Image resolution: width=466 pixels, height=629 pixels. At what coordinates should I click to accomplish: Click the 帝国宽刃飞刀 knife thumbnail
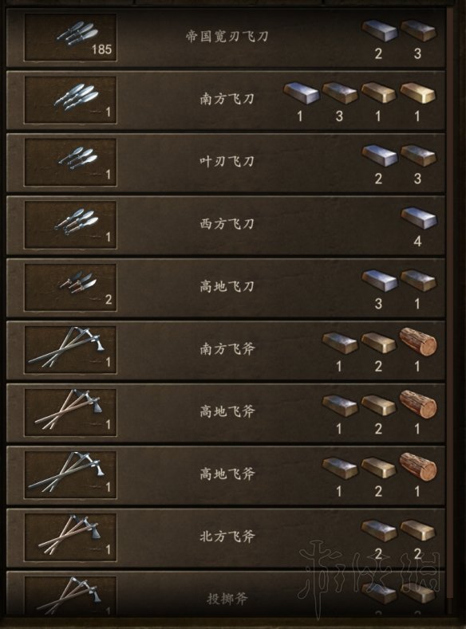70,37
